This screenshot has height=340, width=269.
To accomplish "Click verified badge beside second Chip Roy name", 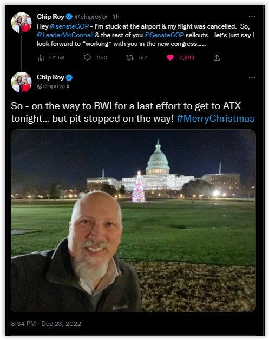I will (x=69, y=77).
